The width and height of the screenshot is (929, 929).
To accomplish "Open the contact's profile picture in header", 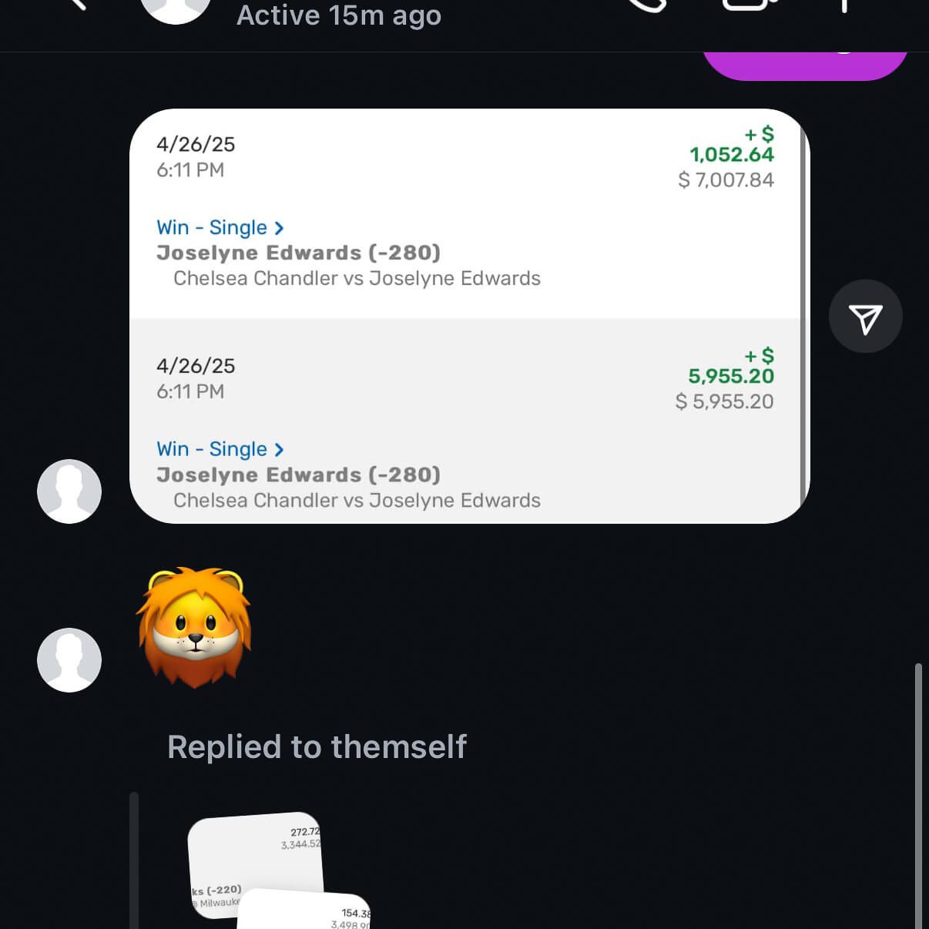I will point(176,8).
